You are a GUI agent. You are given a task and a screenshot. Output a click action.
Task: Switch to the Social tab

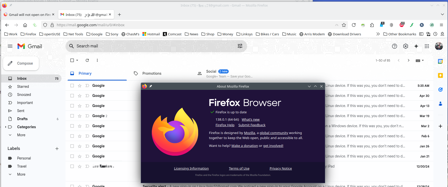pos(225,73)
